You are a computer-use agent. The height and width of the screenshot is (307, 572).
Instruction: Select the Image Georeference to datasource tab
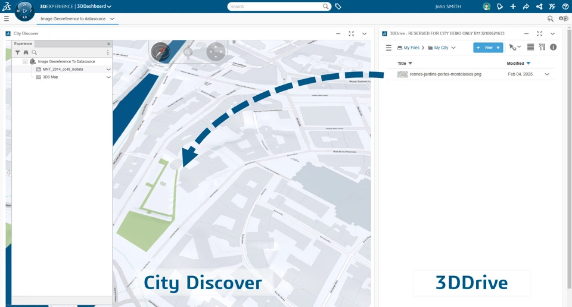click(73, 18)
